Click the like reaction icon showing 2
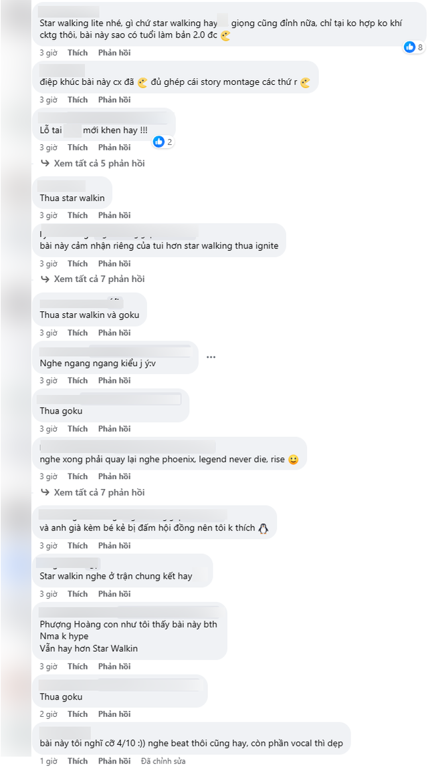The image size is (428, 771). [158, 142]
